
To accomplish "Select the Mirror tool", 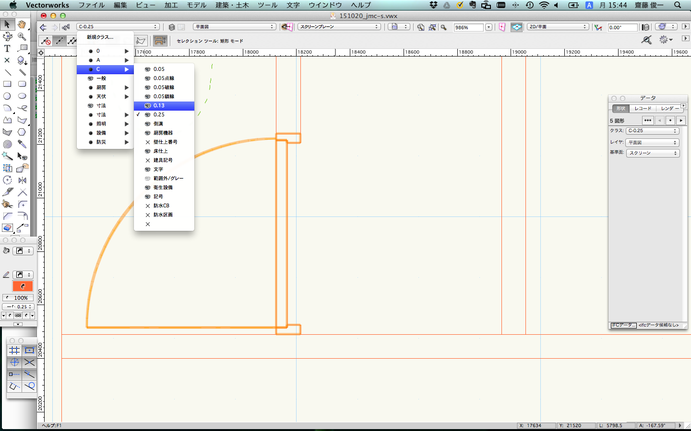I will (22, 180).
